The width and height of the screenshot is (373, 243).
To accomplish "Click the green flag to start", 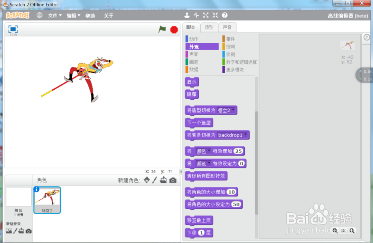I will pyautogui.click(x=162, y=29).
